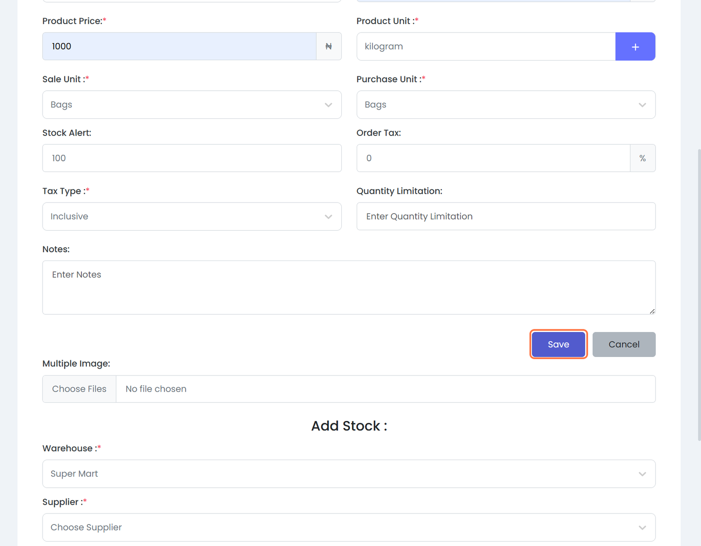This screenshot has width=701, height=546.
Task: Click the Naira currency symbol addon
Action: click(x=329, y=46)
